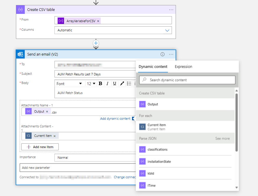Click the ArrayVariableForCSV variable icon
The width and height of the screenshot is (258, 196).
(61, 21)
